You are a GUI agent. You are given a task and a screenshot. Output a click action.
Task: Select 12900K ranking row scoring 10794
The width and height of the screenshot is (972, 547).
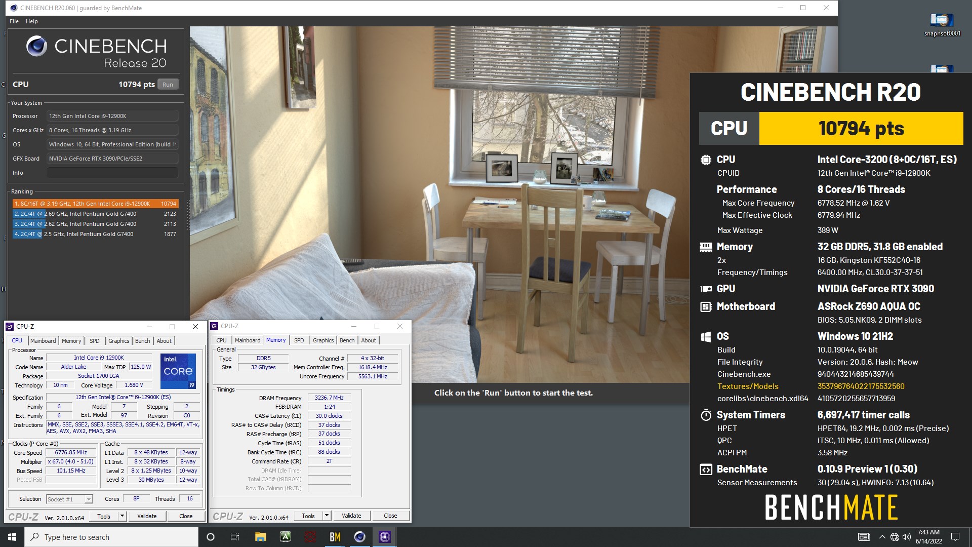point(95,204)
